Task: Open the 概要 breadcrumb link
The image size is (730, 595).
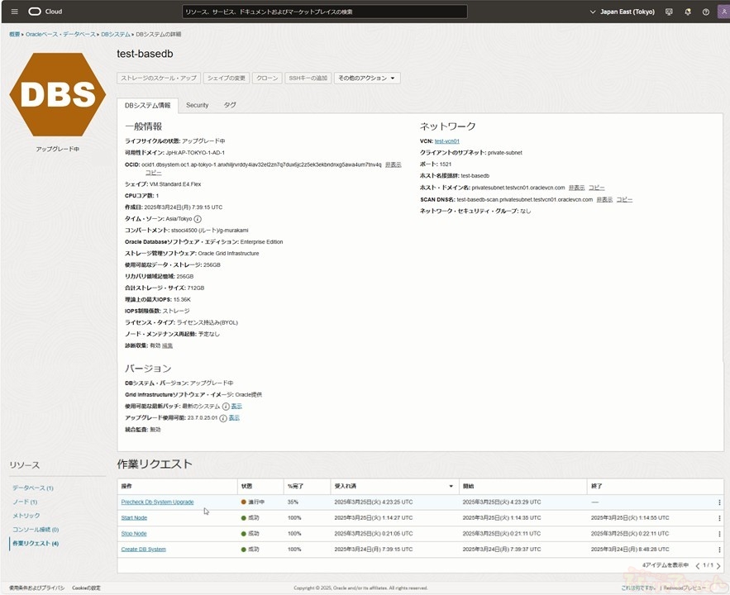Action: [14, 35]
